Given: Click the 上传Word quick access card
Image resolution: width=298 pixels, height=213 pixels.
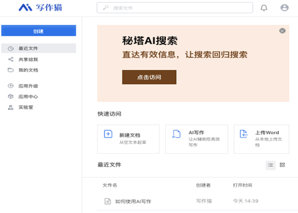Looking at the screenshot, I should (262, 139).
